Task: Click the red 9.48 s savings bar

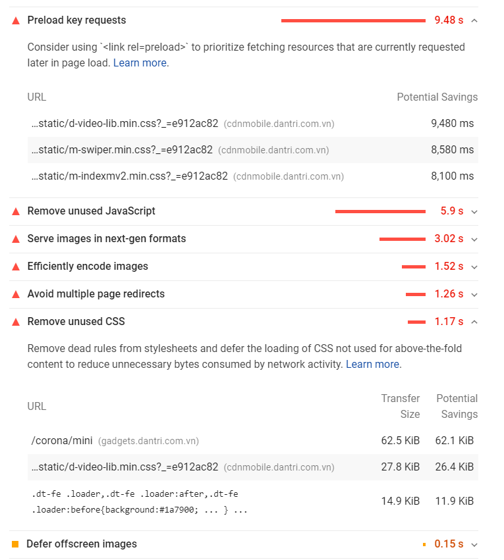Action: click(x=353, y=20)
